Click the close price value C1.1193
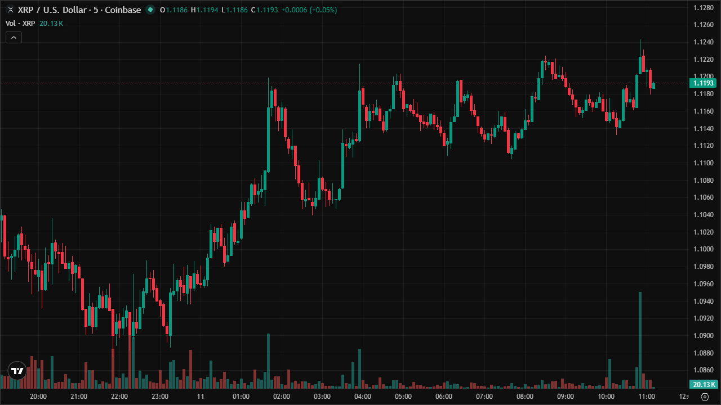Screen dimensions: 721x405 click(x=264, y=10)
